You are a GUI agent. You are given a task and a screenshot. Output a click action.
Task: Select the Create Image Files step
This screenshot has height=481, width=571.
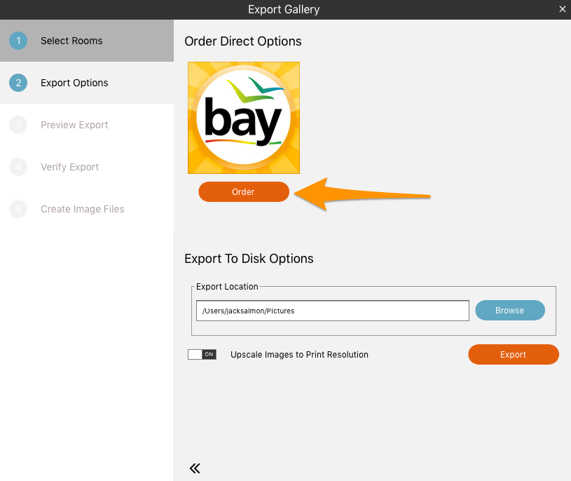click(x=87, y=209)
